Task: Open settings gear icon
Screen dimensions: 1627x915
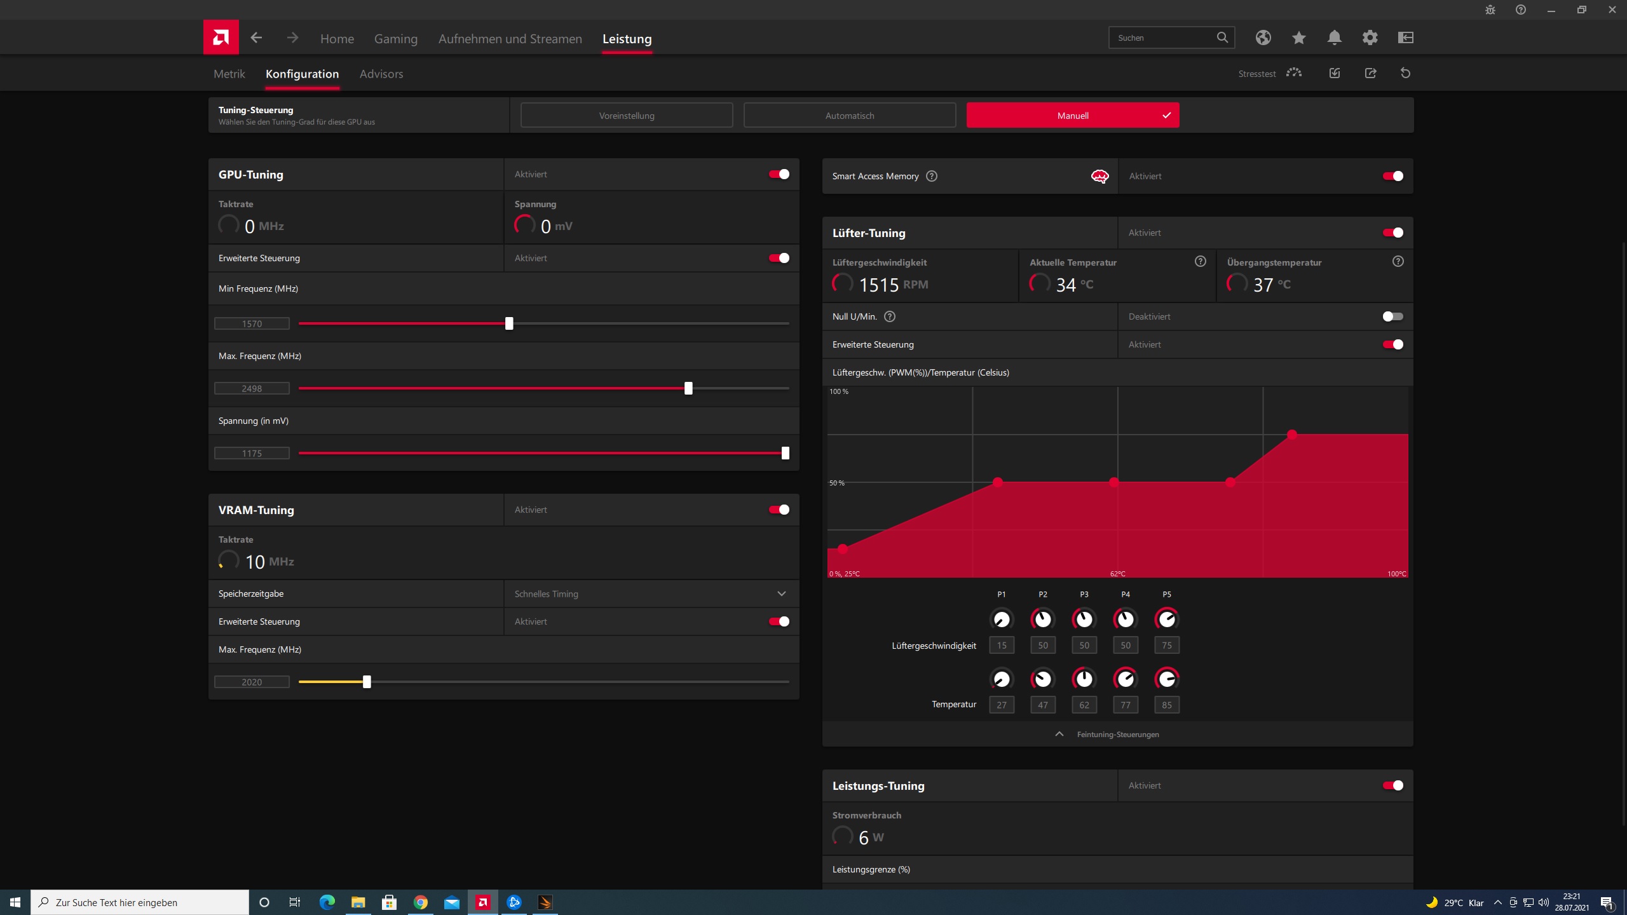Action: [1370, 37]
